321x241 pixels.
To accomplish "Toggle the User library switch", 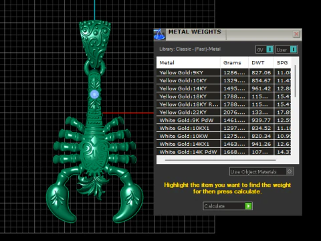I will click(286, 50).
